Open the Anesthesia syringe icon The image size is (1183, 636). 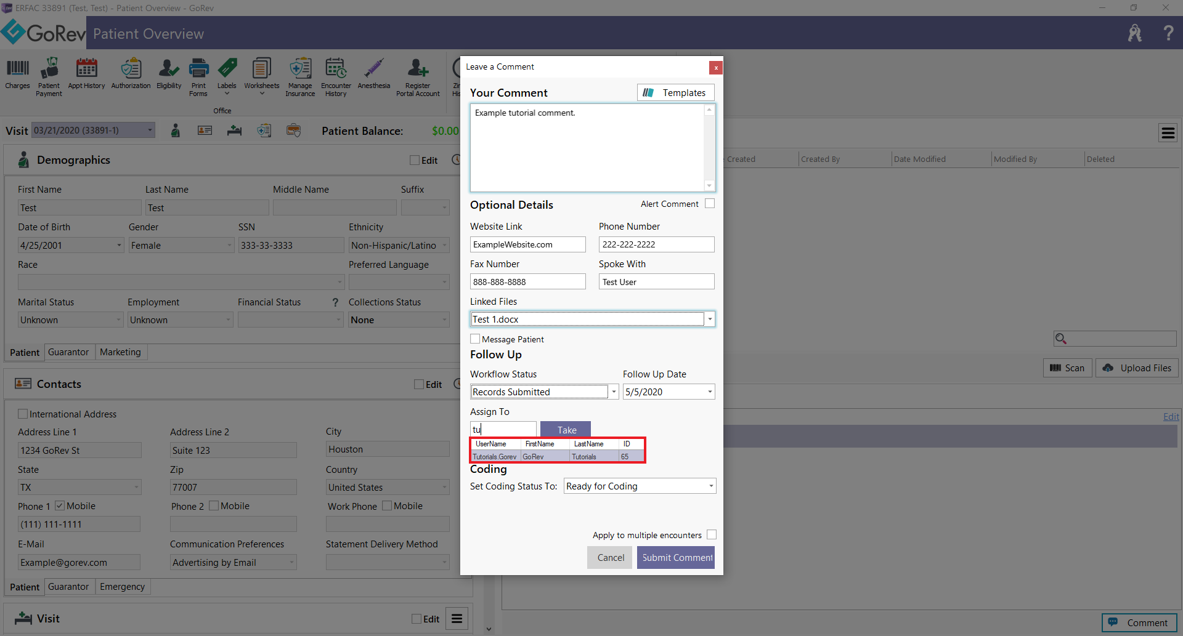[x=374, y=74]
